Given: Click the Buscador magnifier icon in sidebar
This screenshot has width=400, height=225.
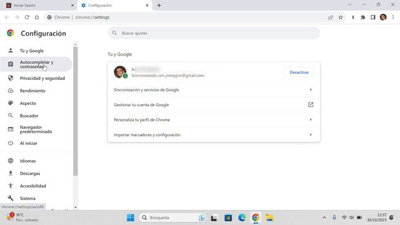Looking at the screenshot, I should coord(11,116).
